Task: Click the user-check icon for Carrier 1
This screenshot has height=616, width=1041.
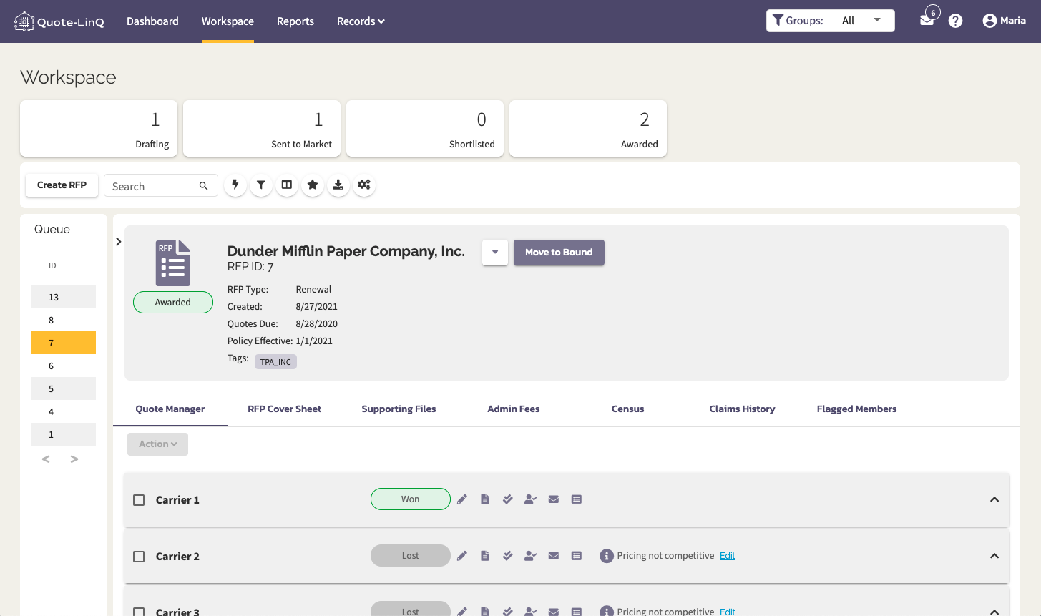Action: [530, 499]
